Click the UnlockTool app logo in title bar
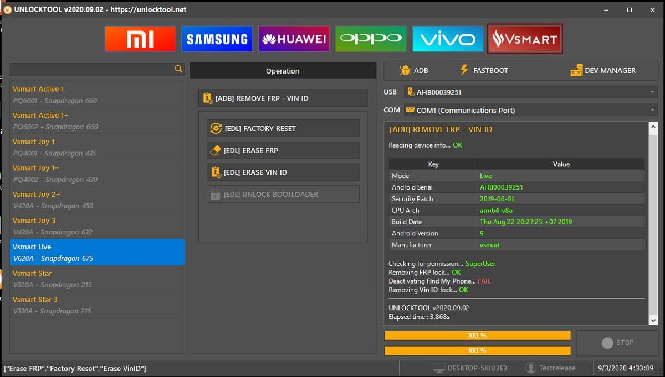This screenshot has width=665, height=377. [x=8, y=9]
